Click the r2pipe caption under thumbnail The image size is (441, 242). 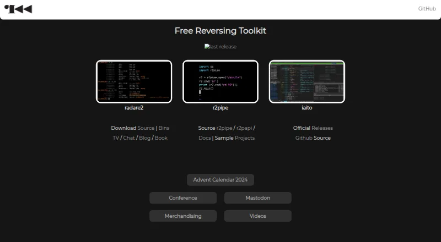coord(220,108)
